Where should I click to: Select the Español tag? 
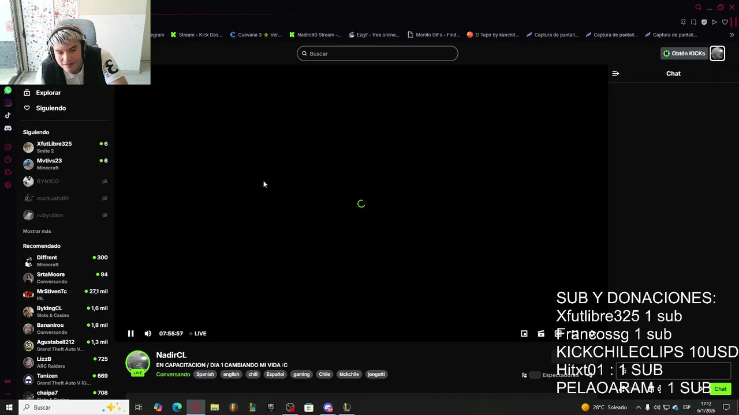click(275, 374)
